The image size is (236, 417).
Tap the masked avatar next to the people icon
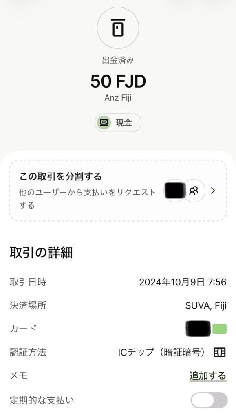175,190
